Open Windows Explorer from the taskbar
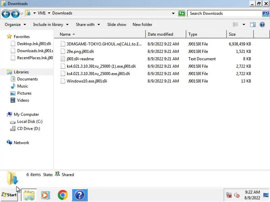 coord(29,195)
